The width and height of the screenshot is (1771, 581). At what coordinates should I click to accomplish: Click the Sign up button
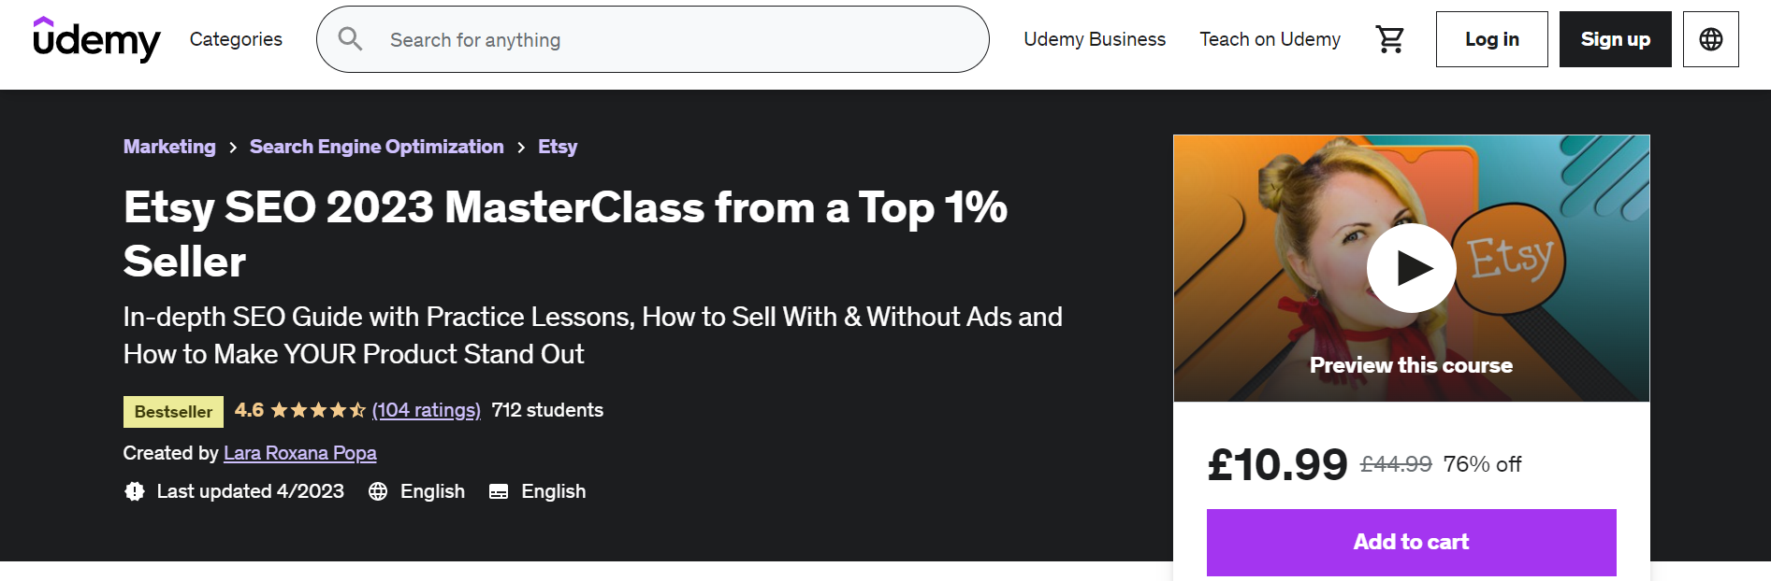pyautogui.click(x=1615, y=39)
